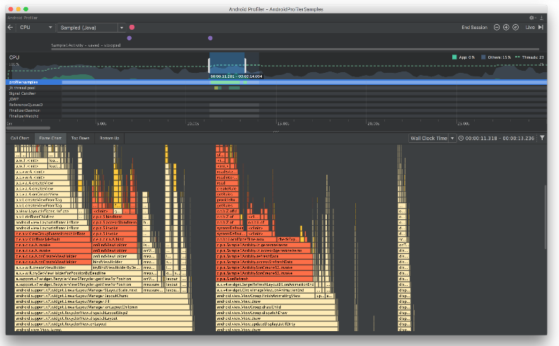Screen dimensions: 559x346
Task: Click the createRule orange flame bar
Action: click(x=227, y=188)
